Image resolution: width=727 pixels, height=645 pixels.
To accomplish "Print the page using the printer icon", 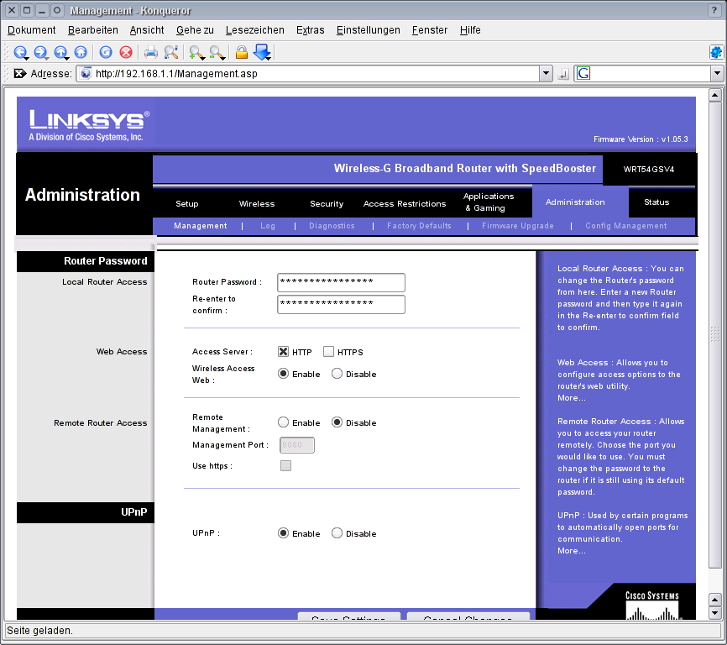I will coord(150,52).
